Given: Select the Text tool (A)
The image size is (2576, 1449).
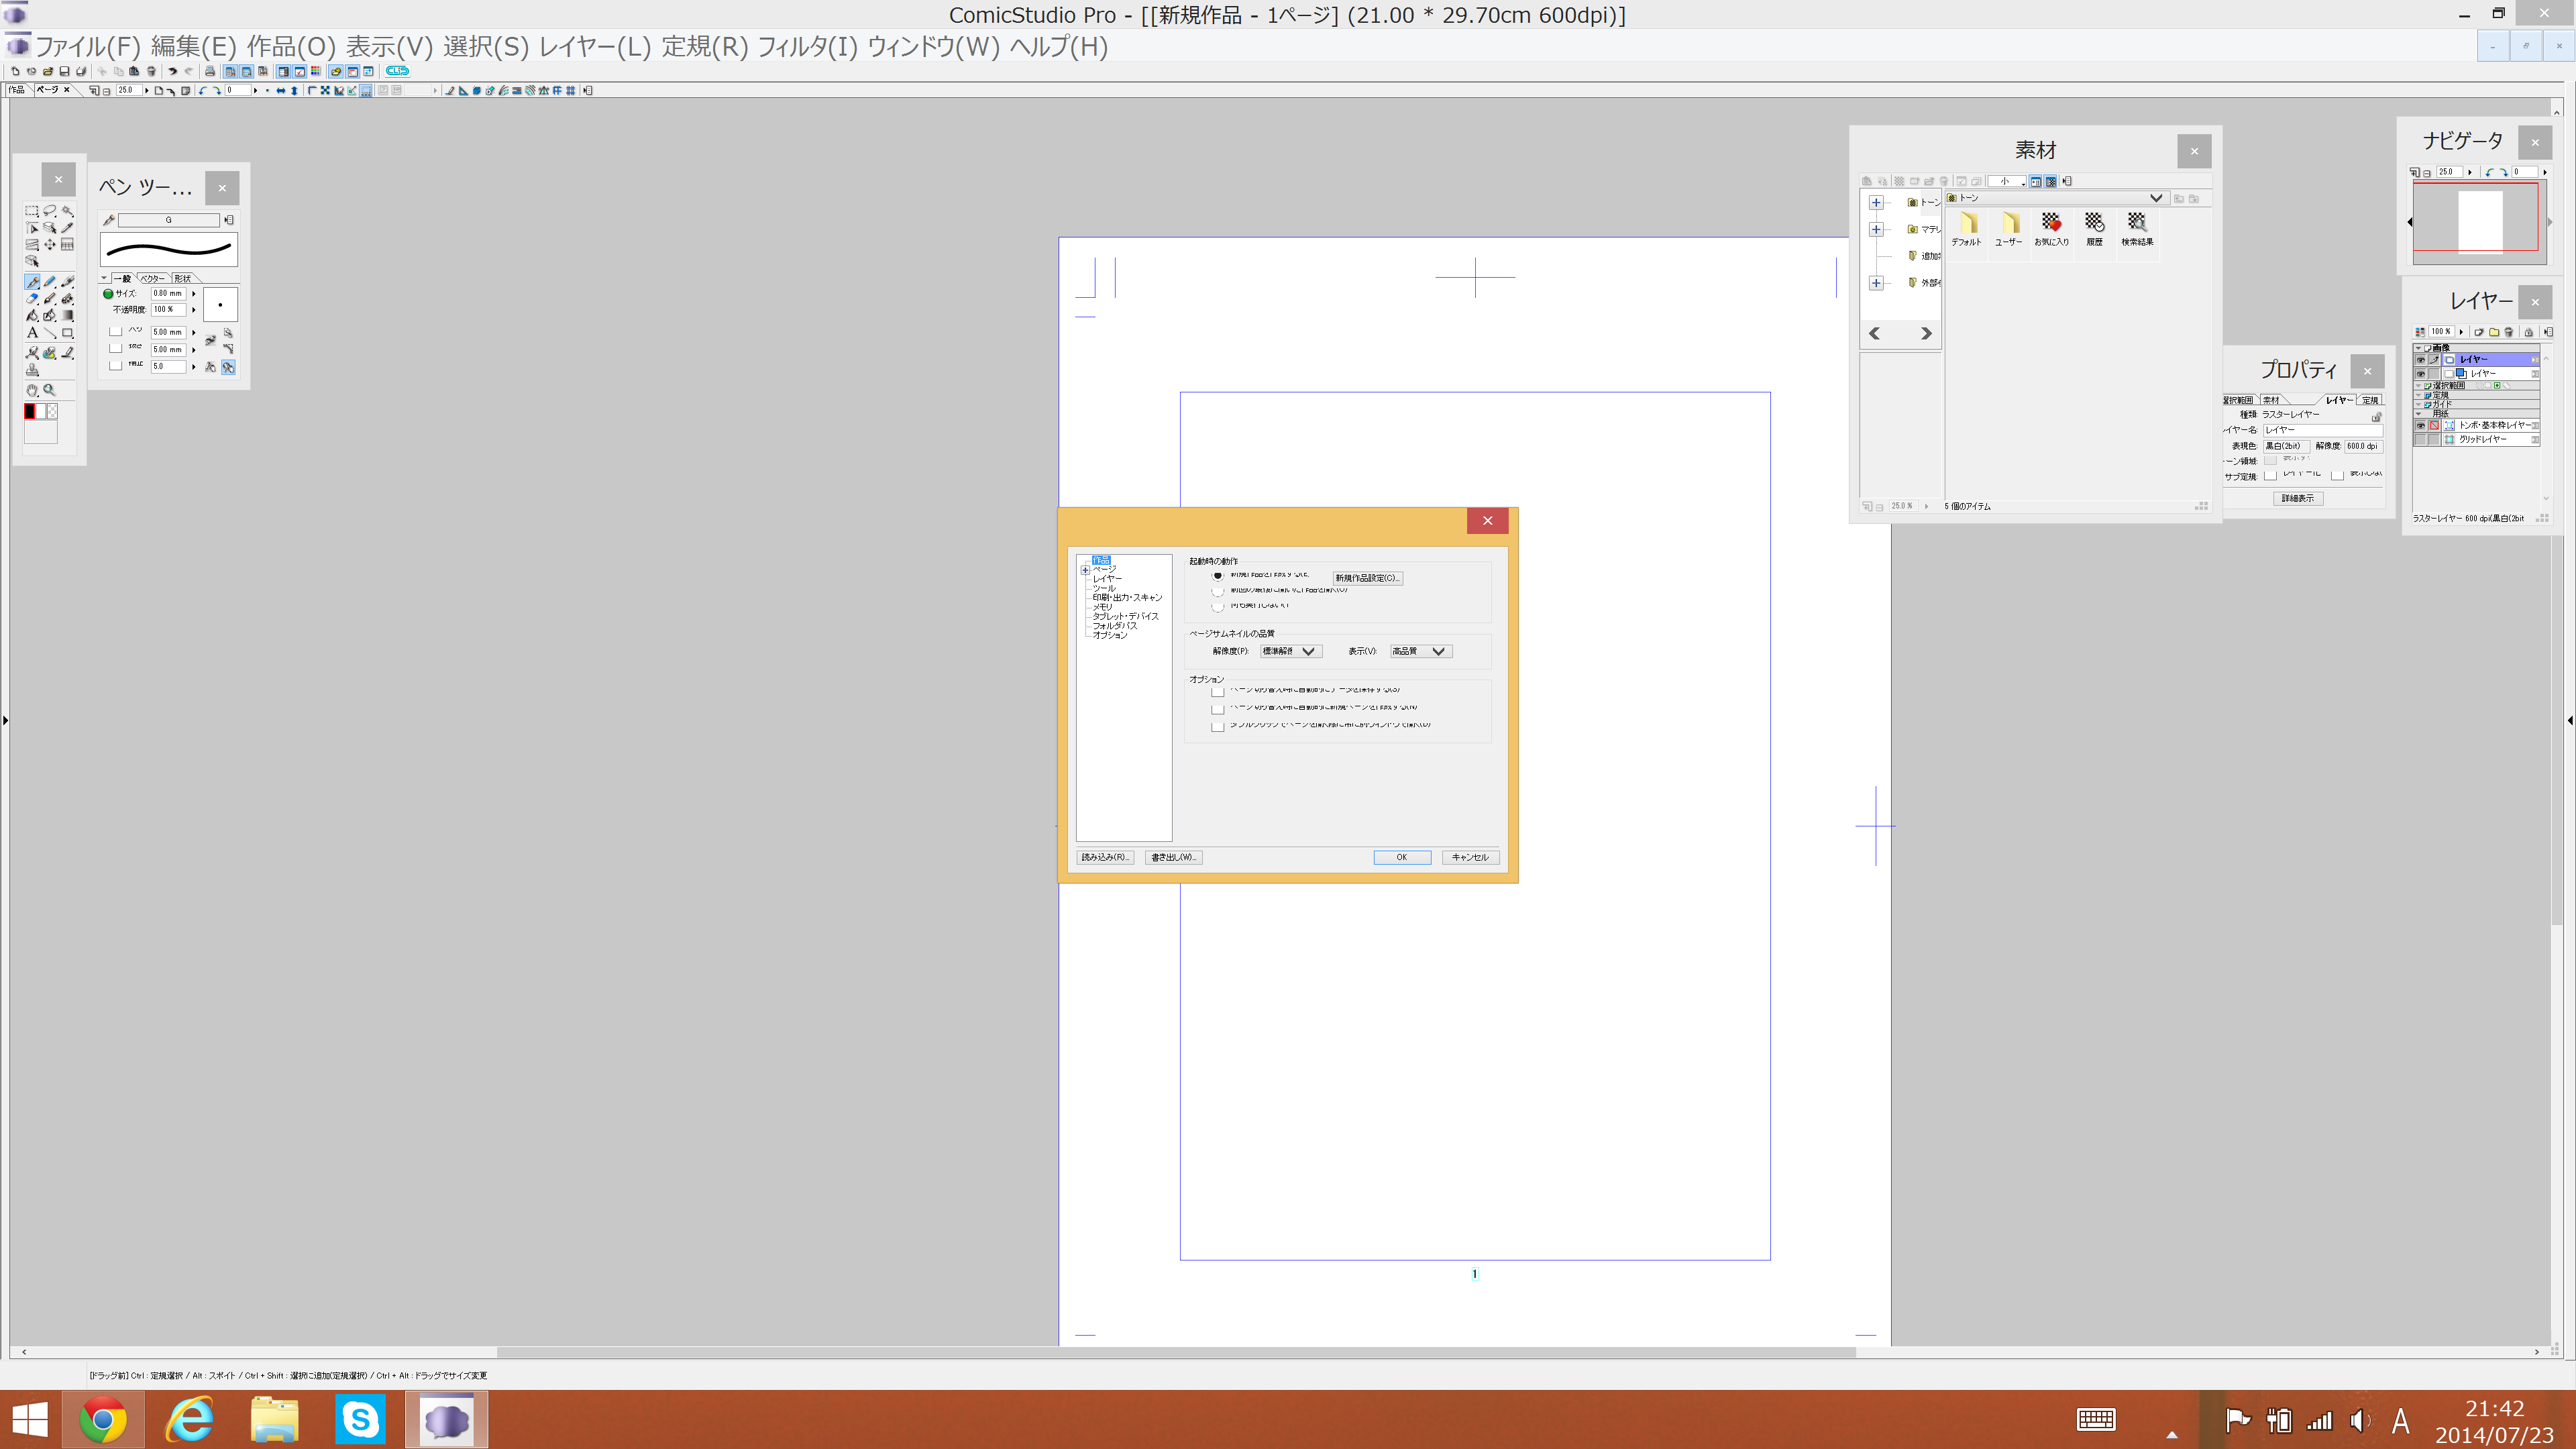Looking at the screenshot, I should (33, 332).
